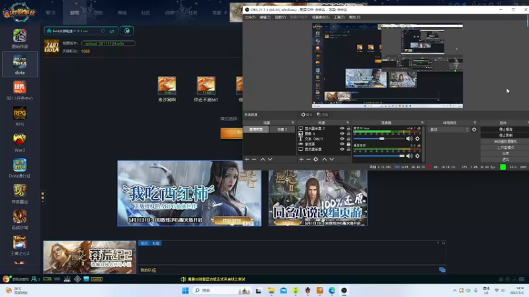
Task: Move scene down with the down chevron
Action: 270,159
